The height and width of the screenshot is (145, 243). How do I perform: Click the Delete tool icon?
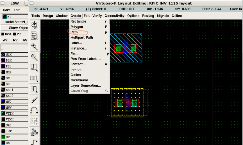pyautogui.click(x=34, y=100)
